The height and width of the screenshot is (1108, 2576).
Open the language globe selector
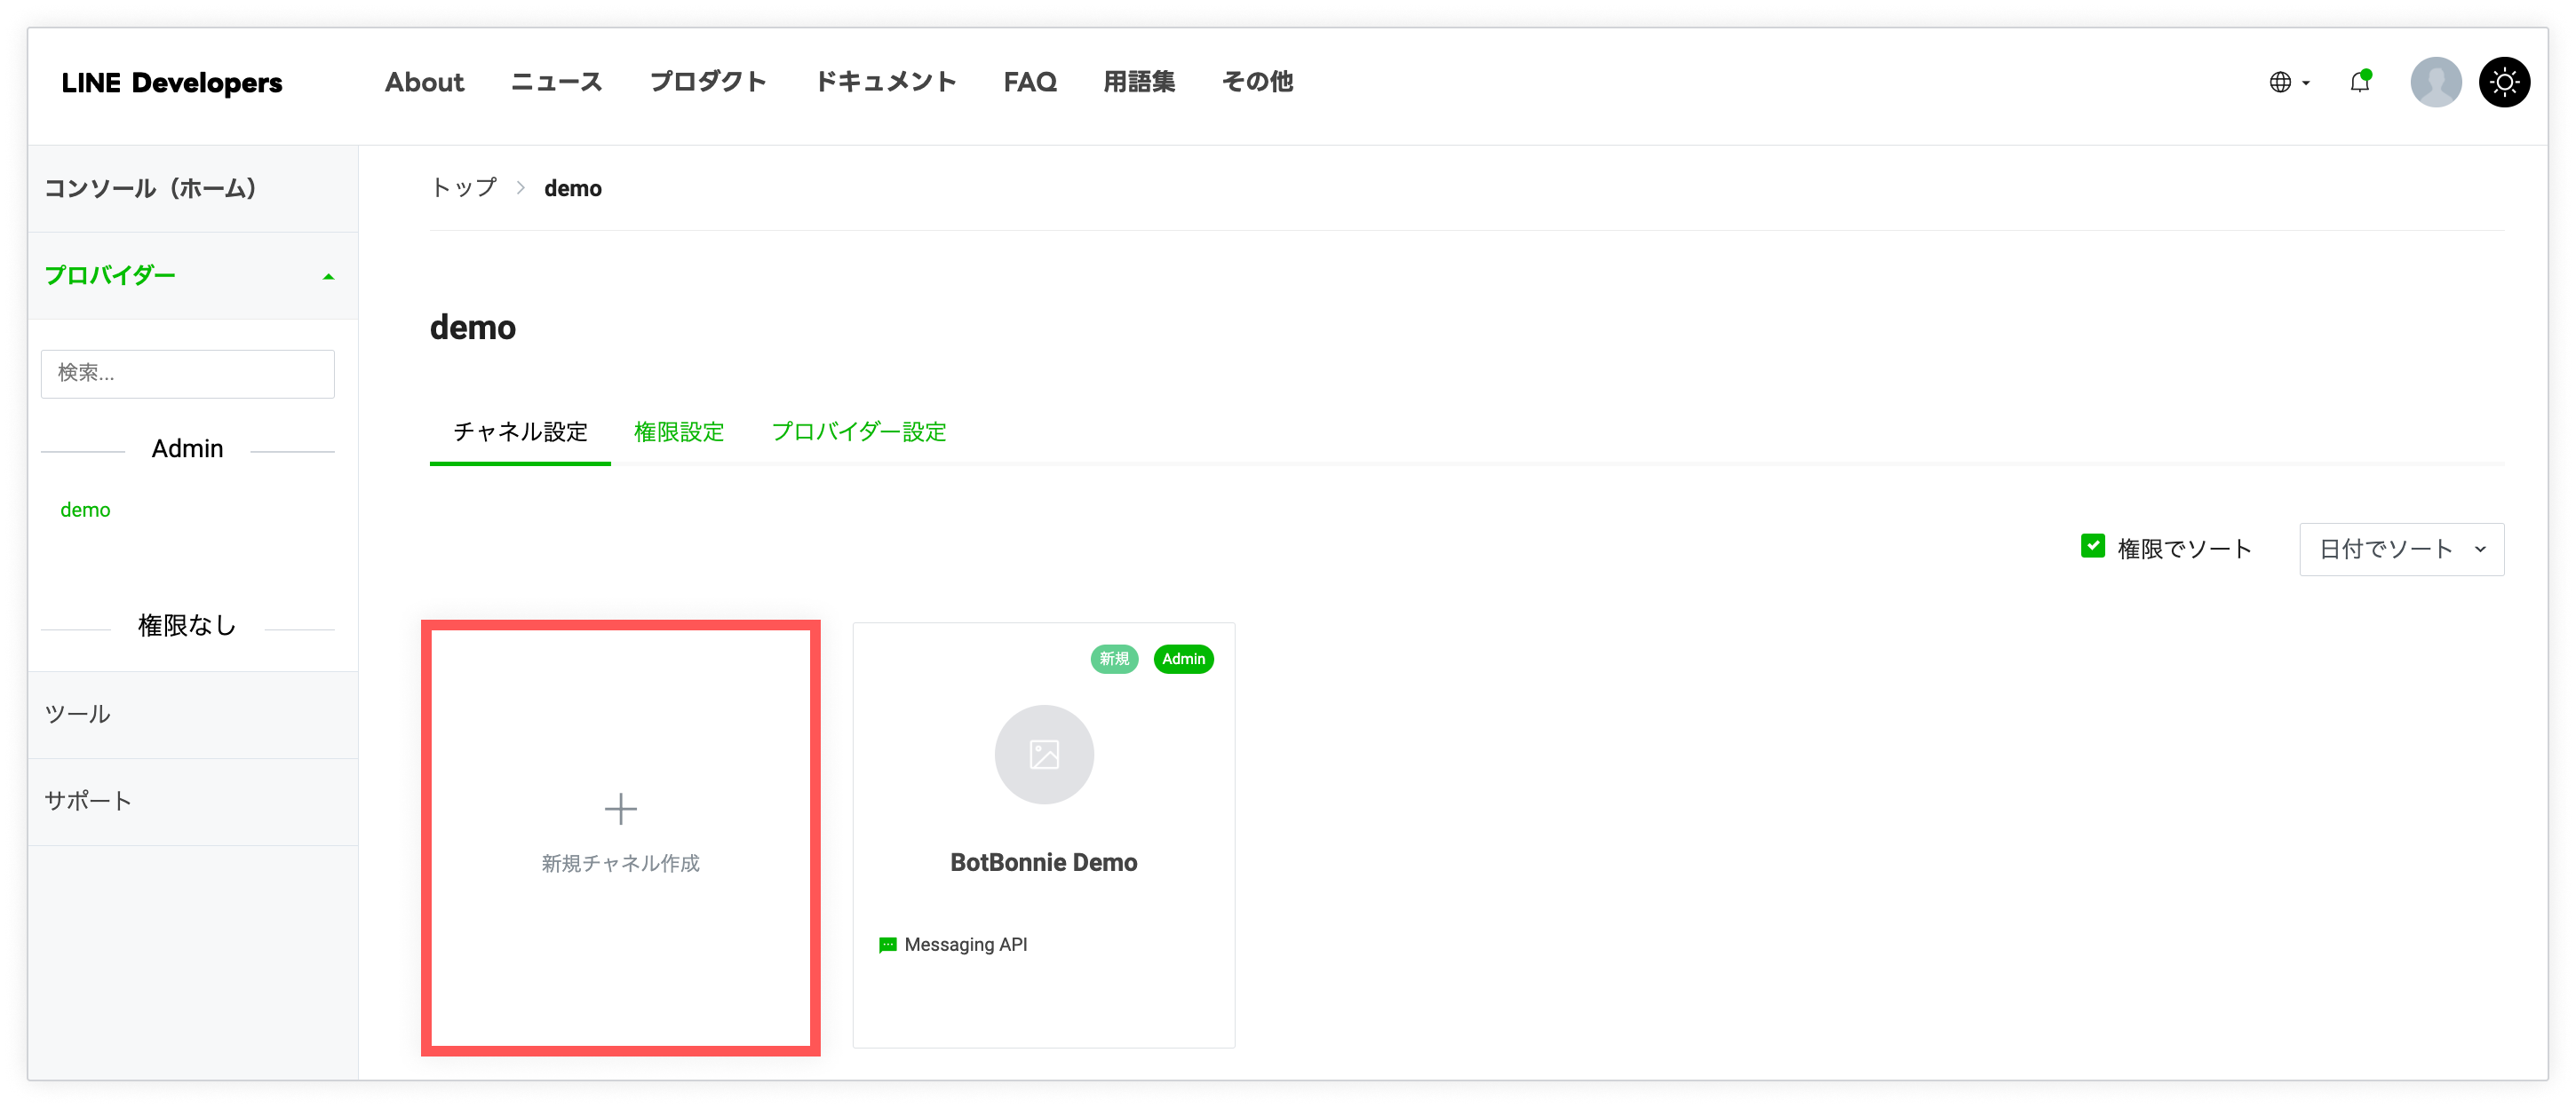(x=2288, y=82)
